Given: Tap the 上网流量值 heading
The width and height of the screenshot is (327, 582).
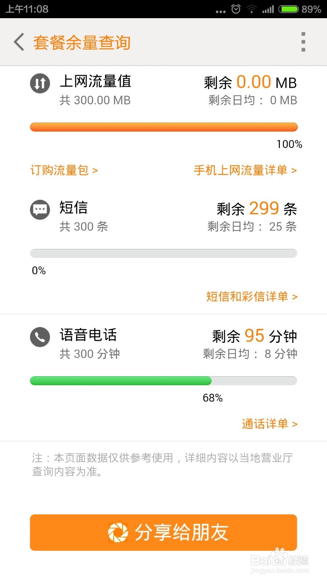Looking at the screenshot, I should (x=95, y=81).
